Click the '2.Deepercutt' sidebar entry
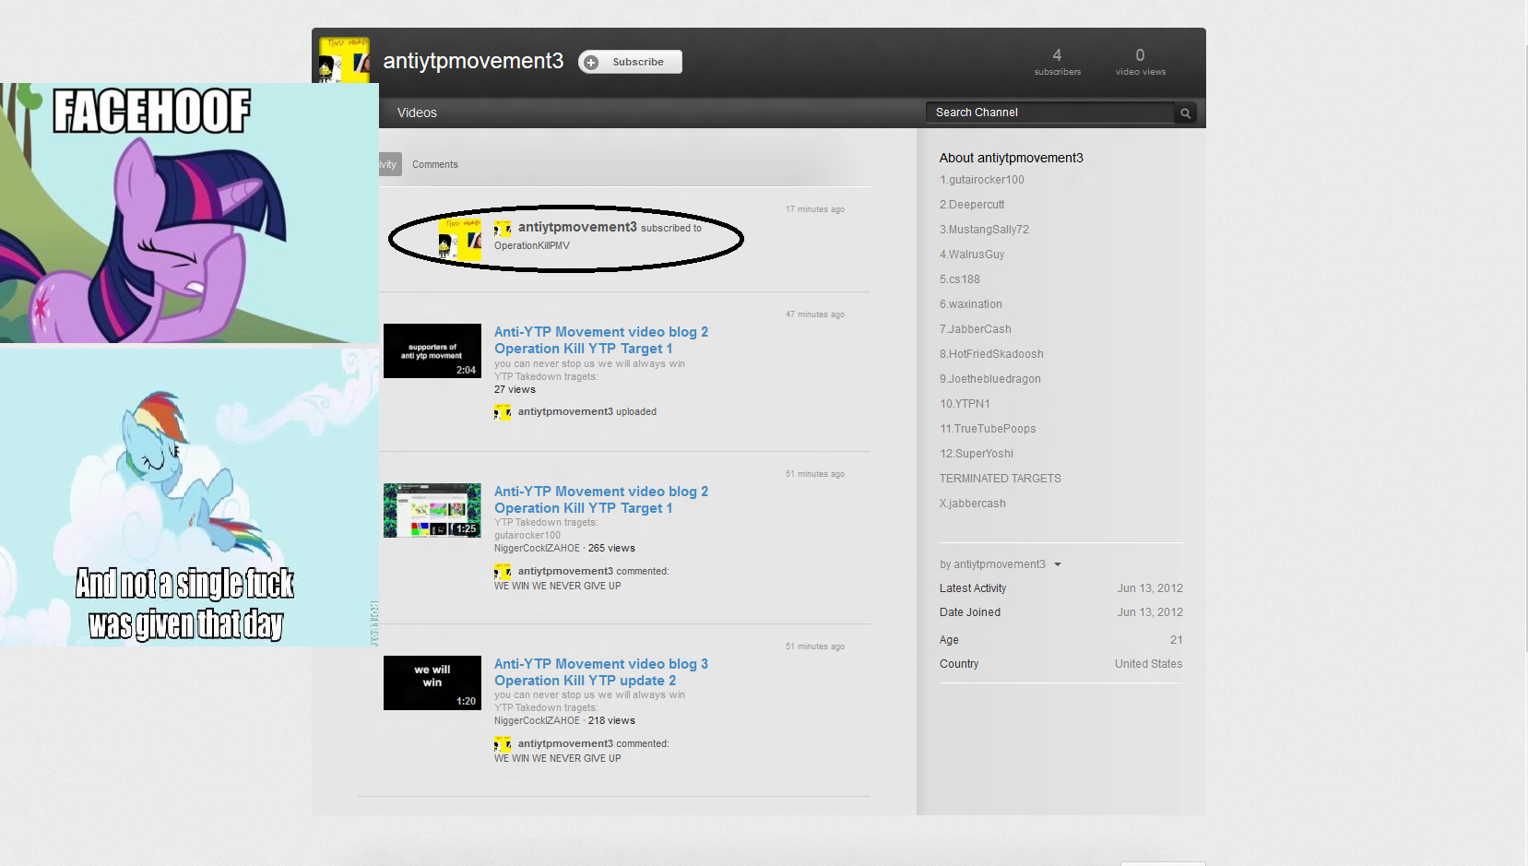The image size is (1528, 866). (972, 205)
